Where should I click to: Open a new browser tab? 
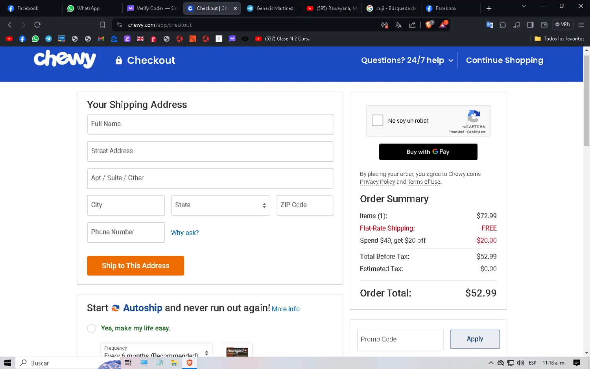pyautogui.click(x=489, y=8)
